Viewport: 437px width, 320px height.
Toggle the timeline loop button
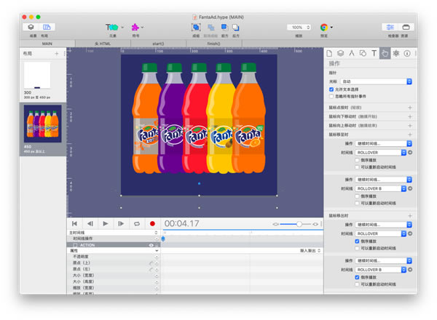click(x=136, y=224)
